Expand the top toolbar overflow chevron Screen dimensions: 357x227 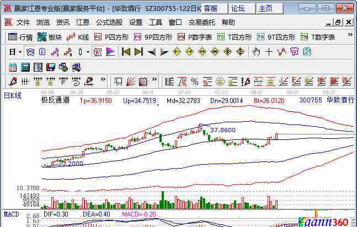(350, 35)
